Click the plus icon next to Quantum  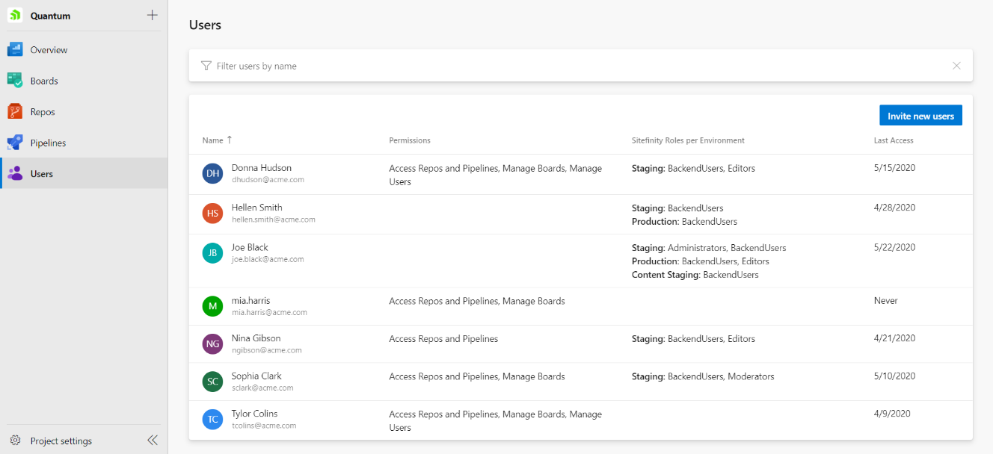(153, 15)
